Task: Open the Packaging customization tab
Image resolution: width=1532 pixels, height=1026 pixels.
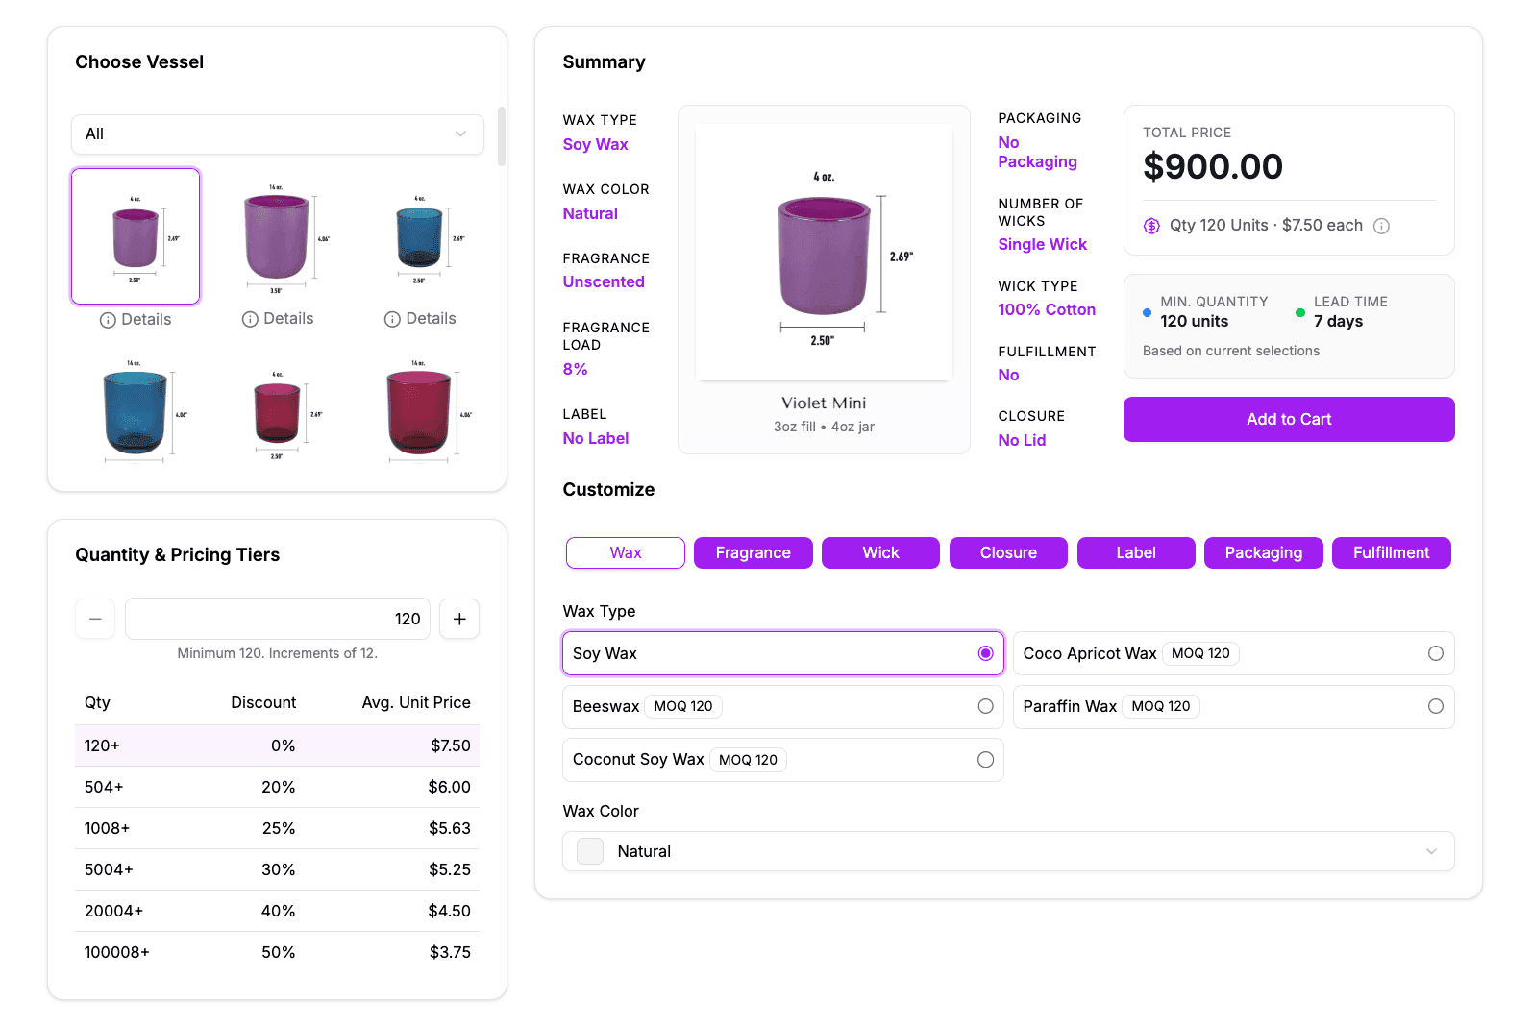Action: coord(1263,553)
